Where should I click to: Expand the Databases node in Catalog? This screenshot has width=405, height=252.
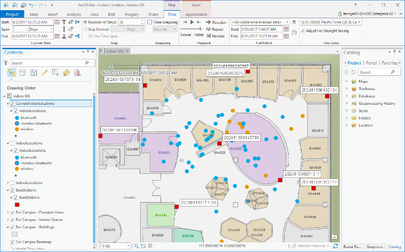pos(347,96)
